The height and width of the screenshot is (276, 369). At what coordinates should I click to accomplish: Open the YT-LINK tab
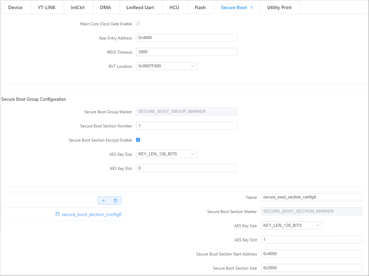[47, 7]
